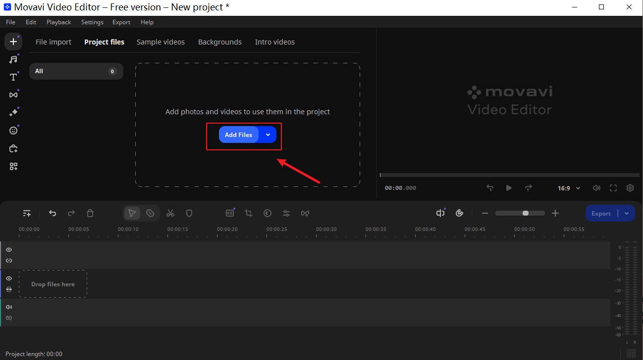Open the Add Files dropdown arrow
Image resolution: width=643 pixels, height=360 pixels.
click(x=268, y=135)
